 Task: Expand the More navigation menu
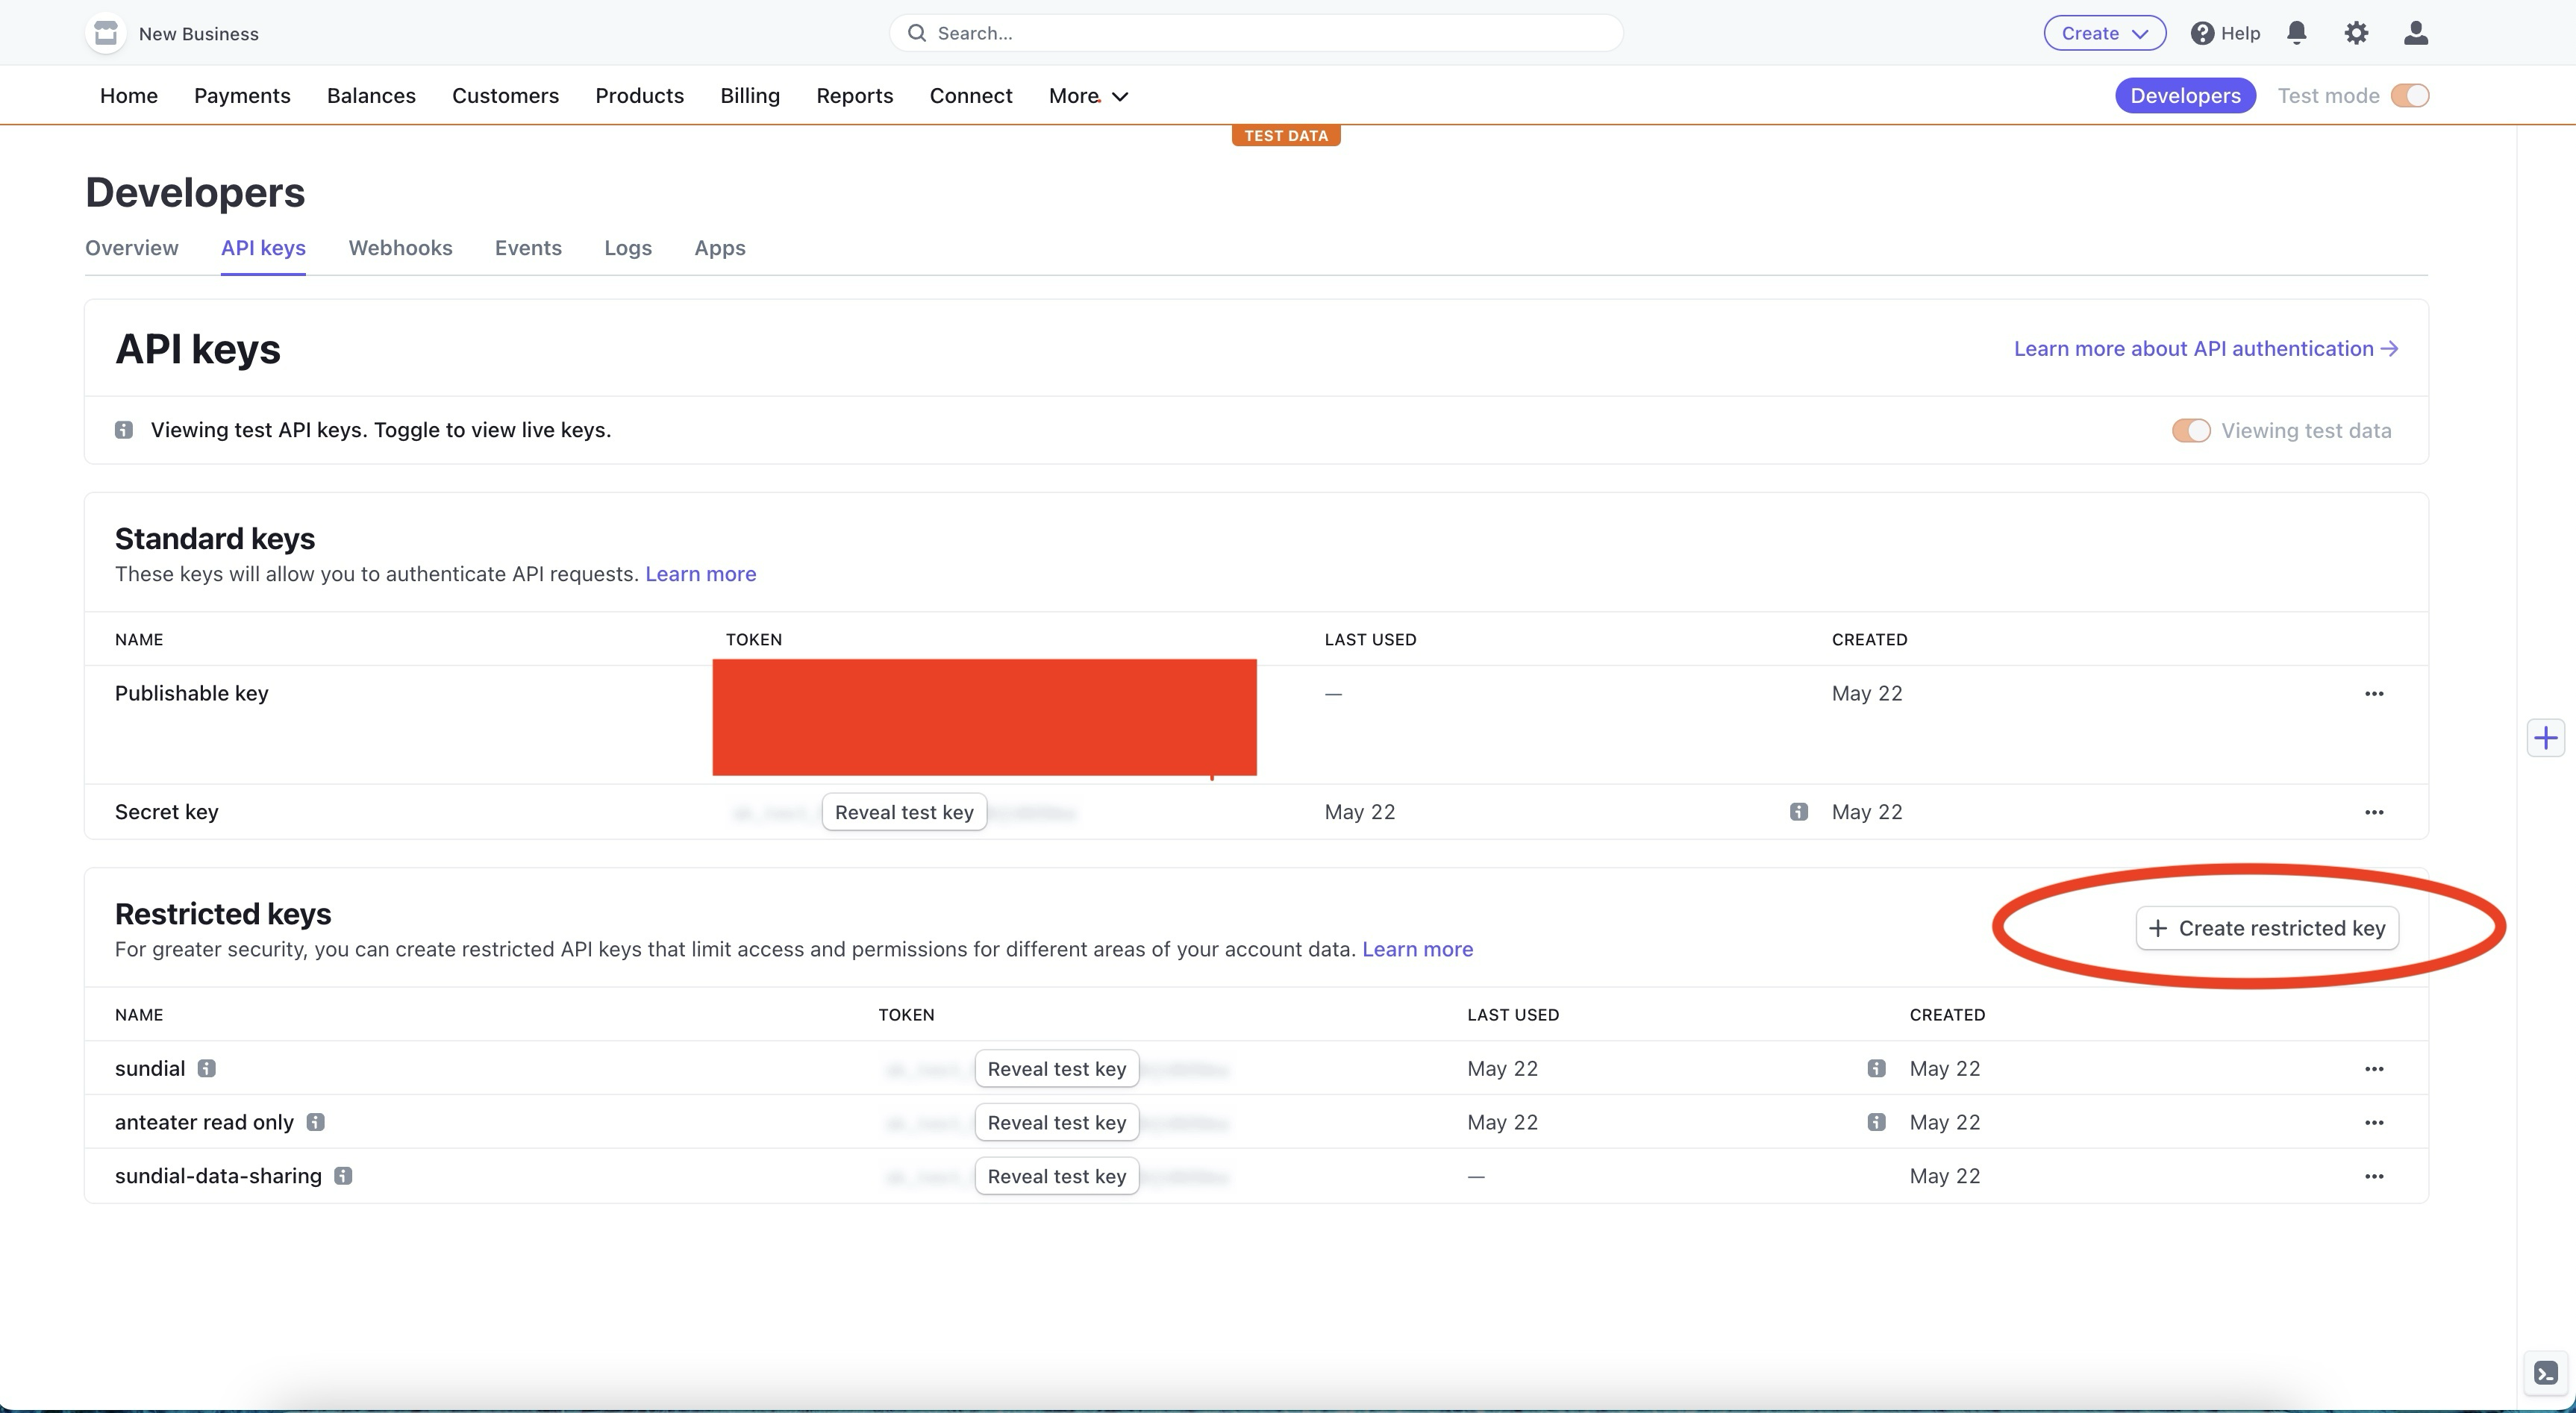coord(1088,96)
